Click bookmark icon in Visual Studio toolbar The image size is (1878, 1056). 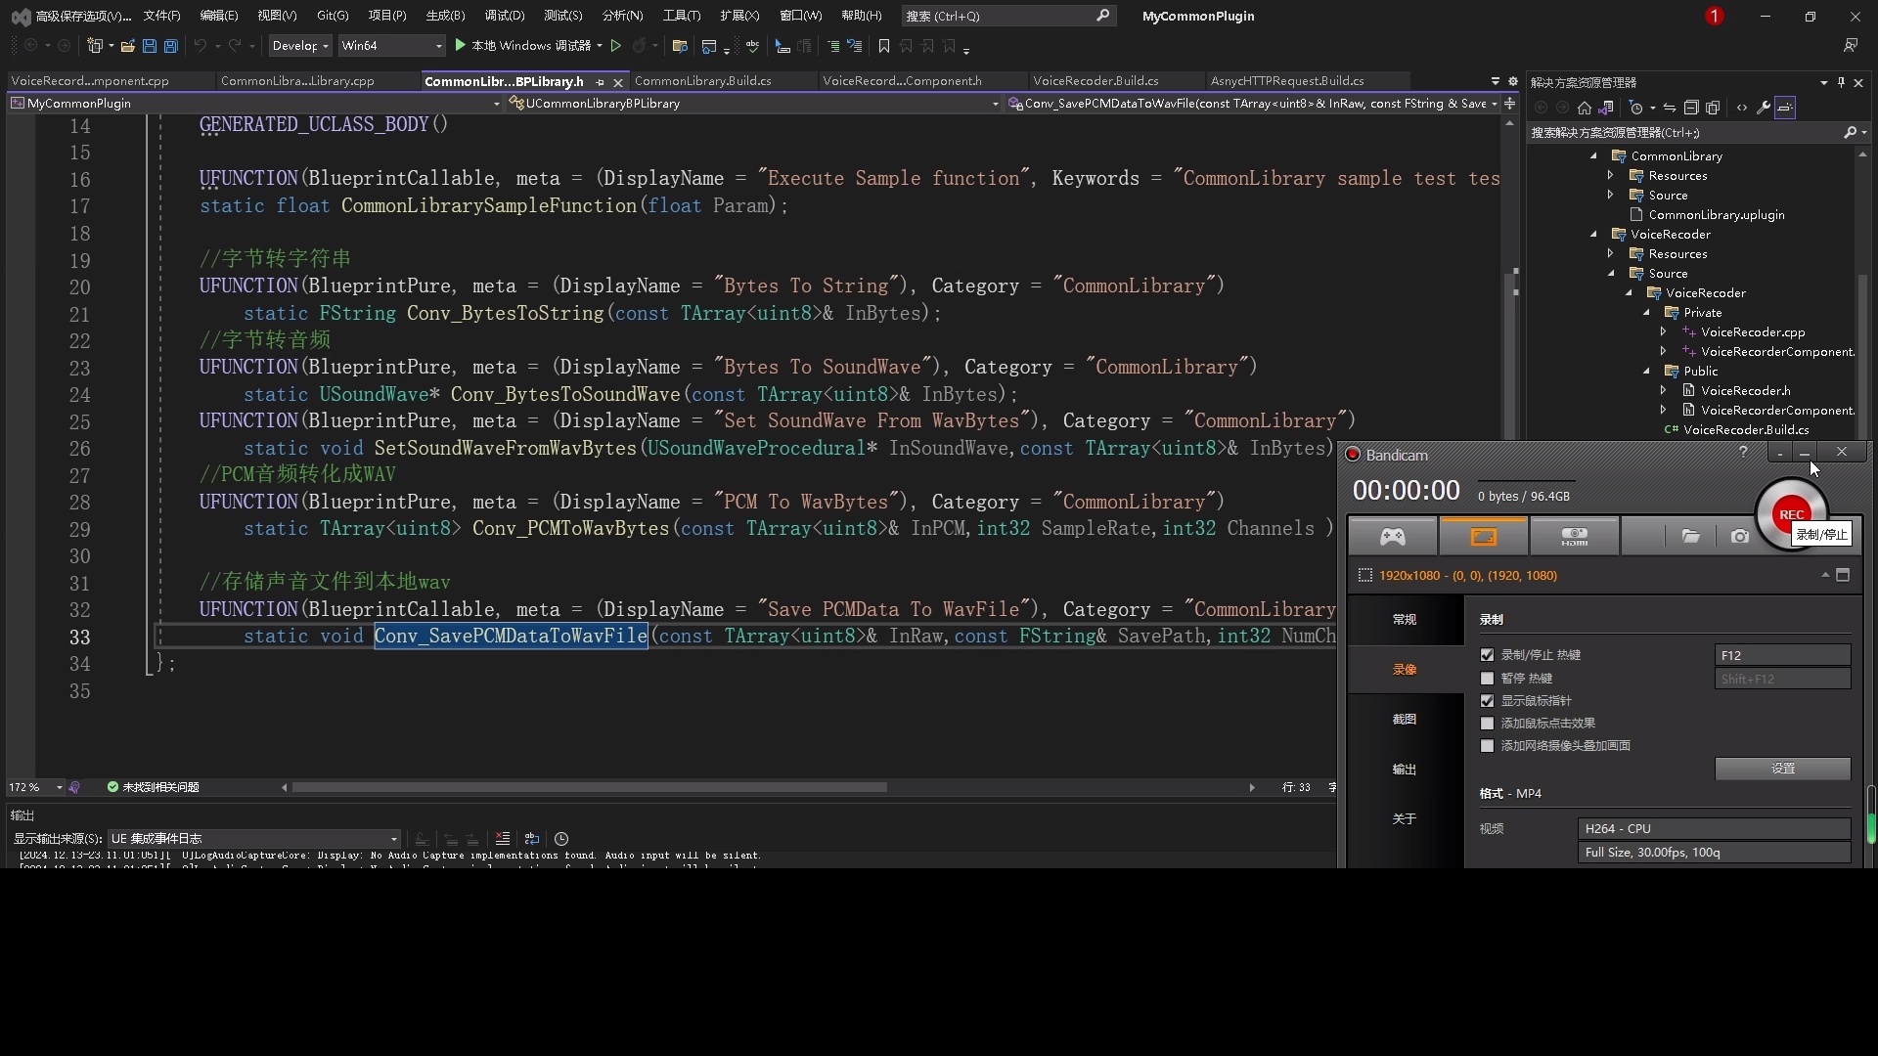click(x=884, y=46)
